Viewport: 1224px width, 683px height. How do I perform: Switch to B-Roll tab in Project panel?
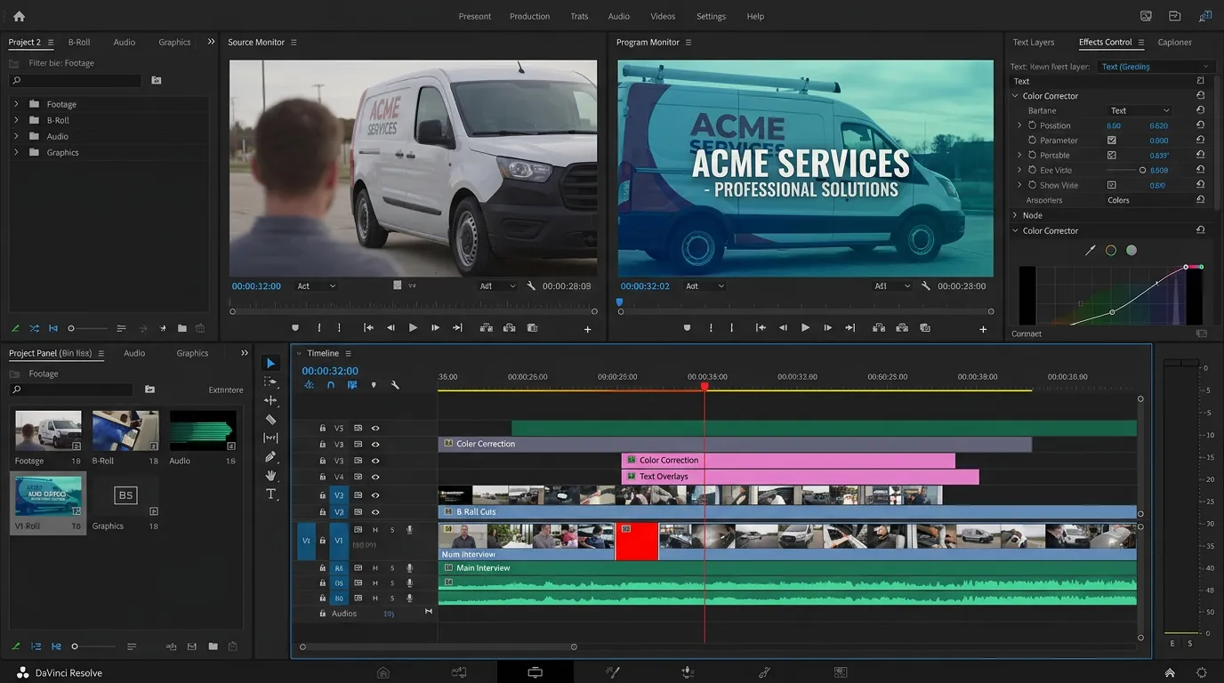(x=79, y=42)
